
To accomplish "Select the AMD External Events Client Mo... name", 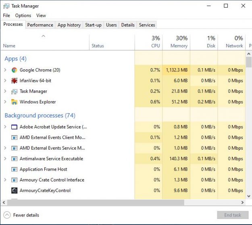I will (x=52, y=137).
